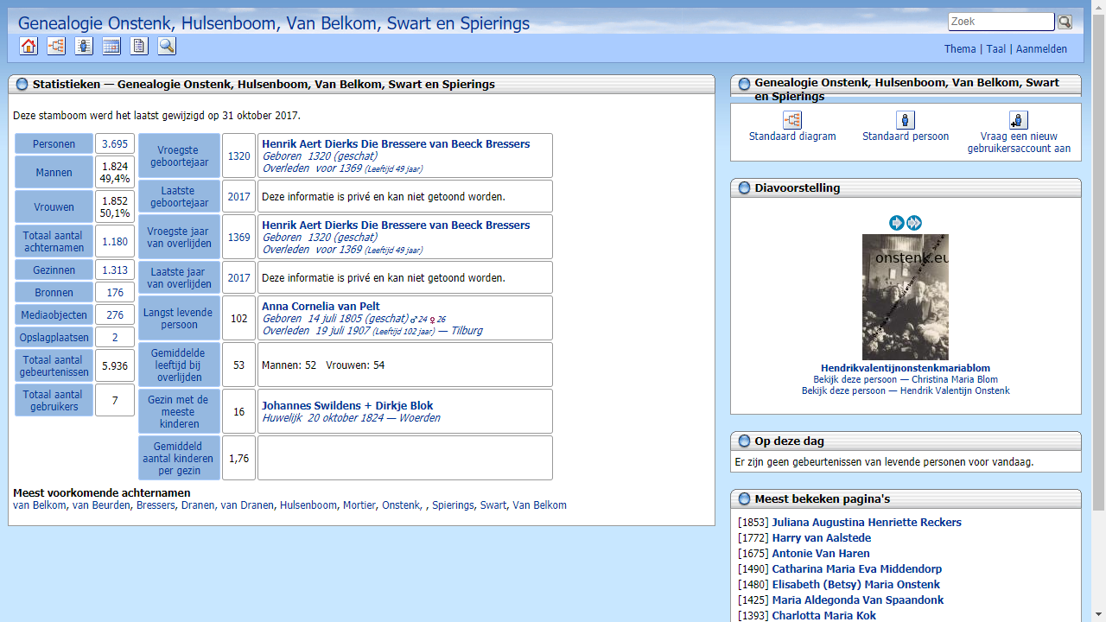This screenshot has width=1106, height=622.
Task: Click the new user account request icon
Action: [1019, 120]
